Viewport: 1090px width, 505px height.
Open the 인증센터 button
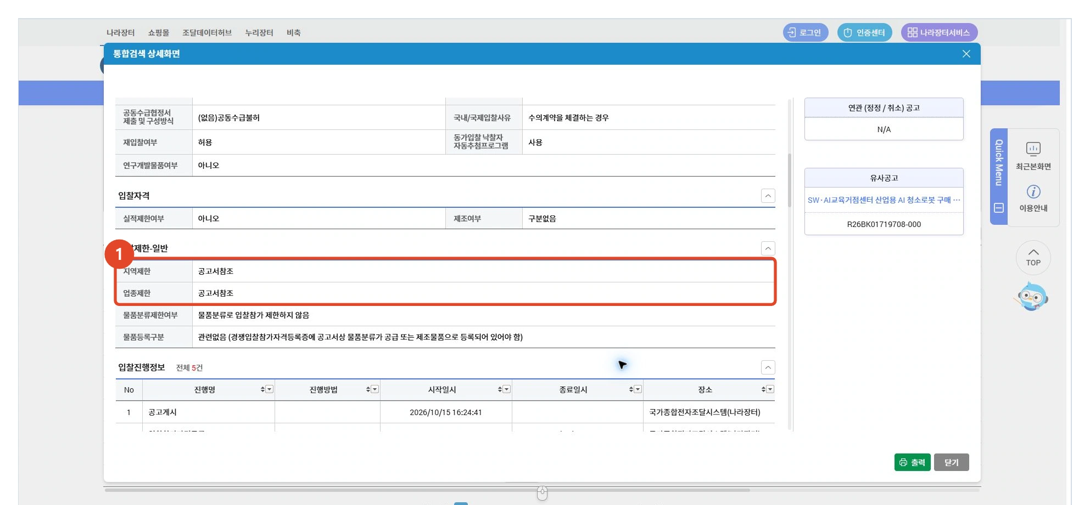click(x=864, y=32)
